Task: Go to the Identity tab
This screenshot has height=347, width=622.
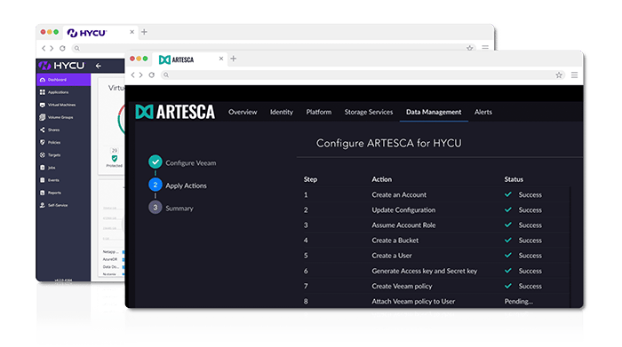Action: click(282, 112)
